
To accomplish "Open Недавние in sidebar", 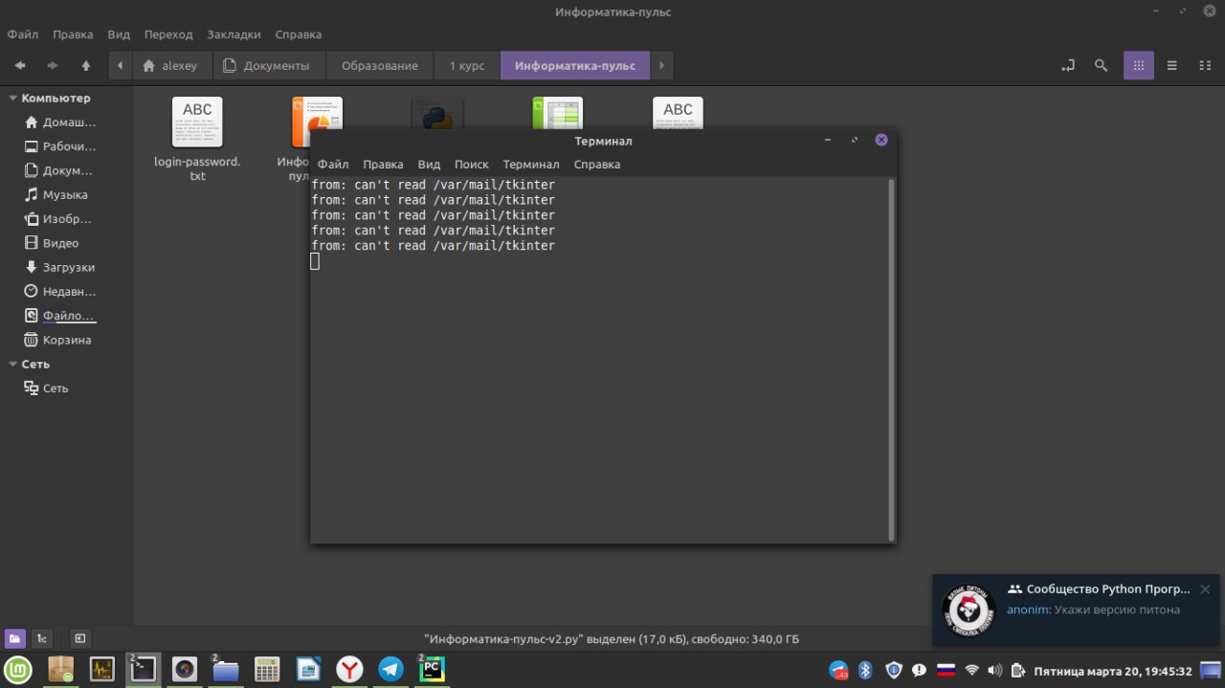I will (x=61, y=291).
